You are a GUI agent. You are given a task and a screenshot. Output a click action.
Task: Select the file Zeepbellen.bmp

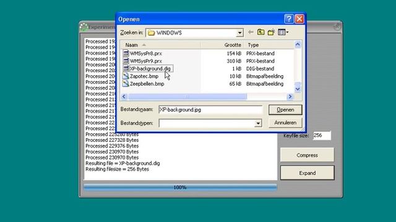(x=147, y=84)
